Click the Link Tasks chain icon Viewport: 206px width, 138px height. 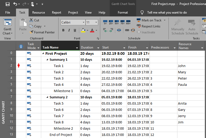(127, 30)
